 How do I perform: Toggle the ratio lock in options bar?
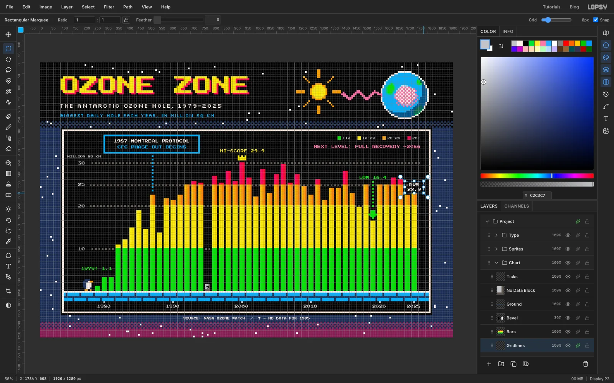[126, 20]
